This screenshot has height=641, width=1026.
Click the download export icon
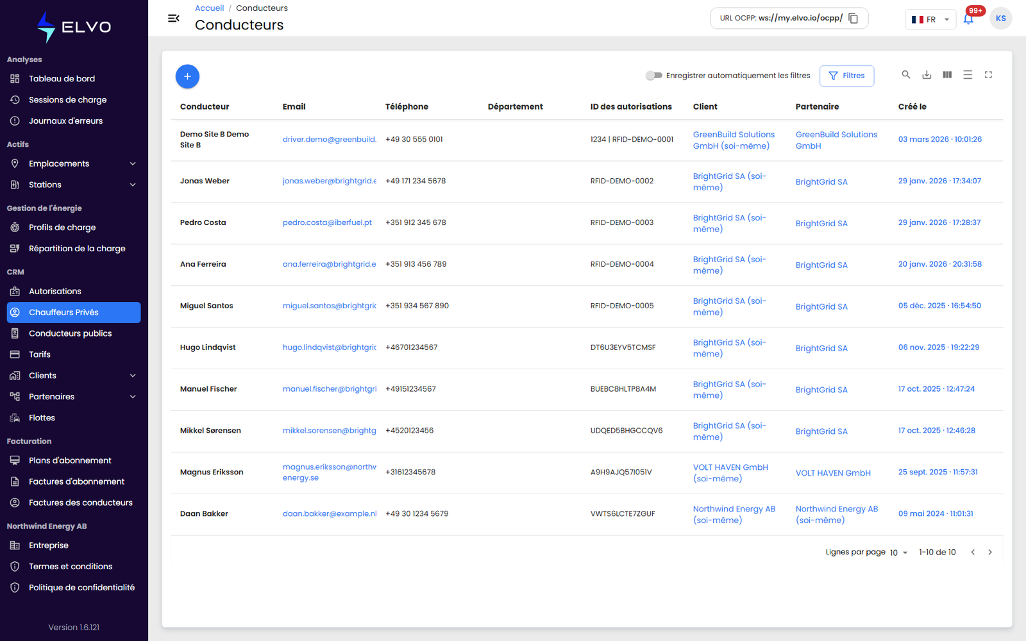[x=927, y=75]
